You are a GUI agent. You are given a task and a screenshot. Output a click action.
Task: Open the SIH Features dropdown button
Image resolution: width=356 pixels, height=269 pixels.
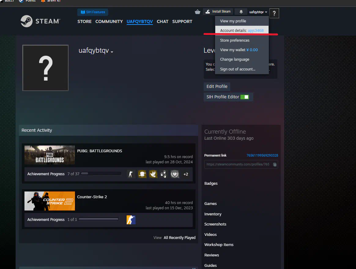coord(93,12)
